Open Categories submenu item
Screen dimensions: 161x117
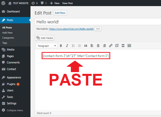click(x=8, y=38)
